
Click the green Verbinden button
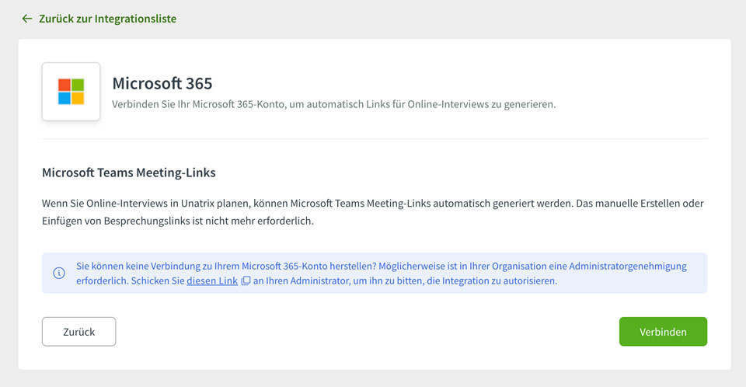pos(663,332)
